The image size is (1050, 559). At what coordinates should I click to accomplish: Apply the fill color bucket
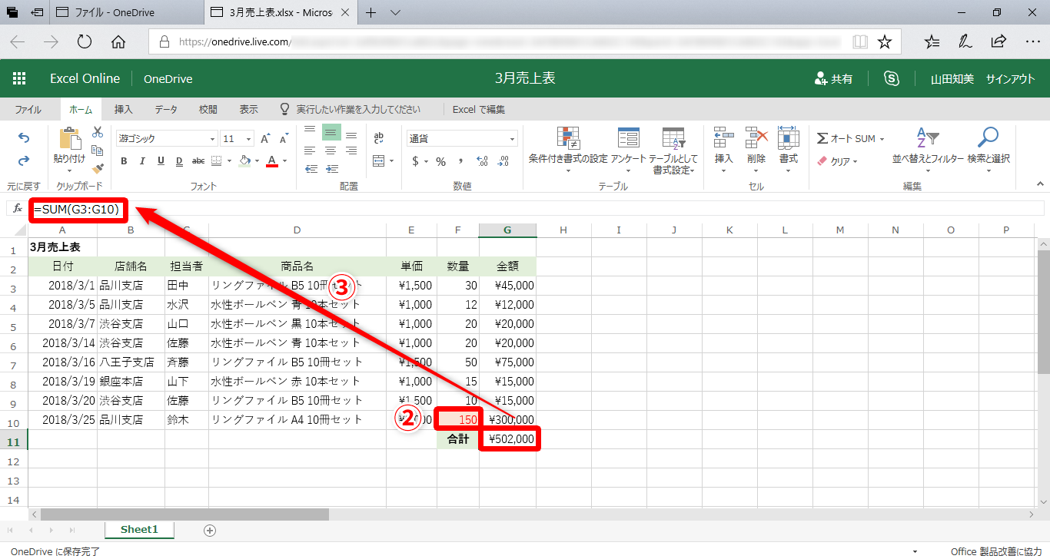pyautogui.click(x=245, y=161)
